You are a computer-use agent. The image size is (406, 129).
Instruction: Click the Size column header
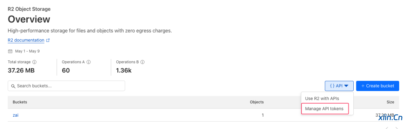[x=390, y=102]
